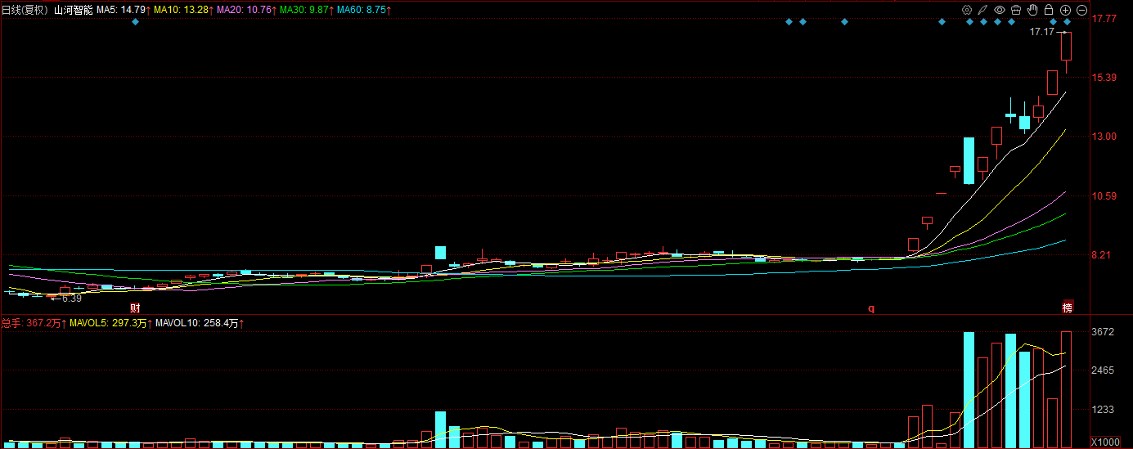
Task: Open the toolbox icon
Action: tap(1015, 10)
